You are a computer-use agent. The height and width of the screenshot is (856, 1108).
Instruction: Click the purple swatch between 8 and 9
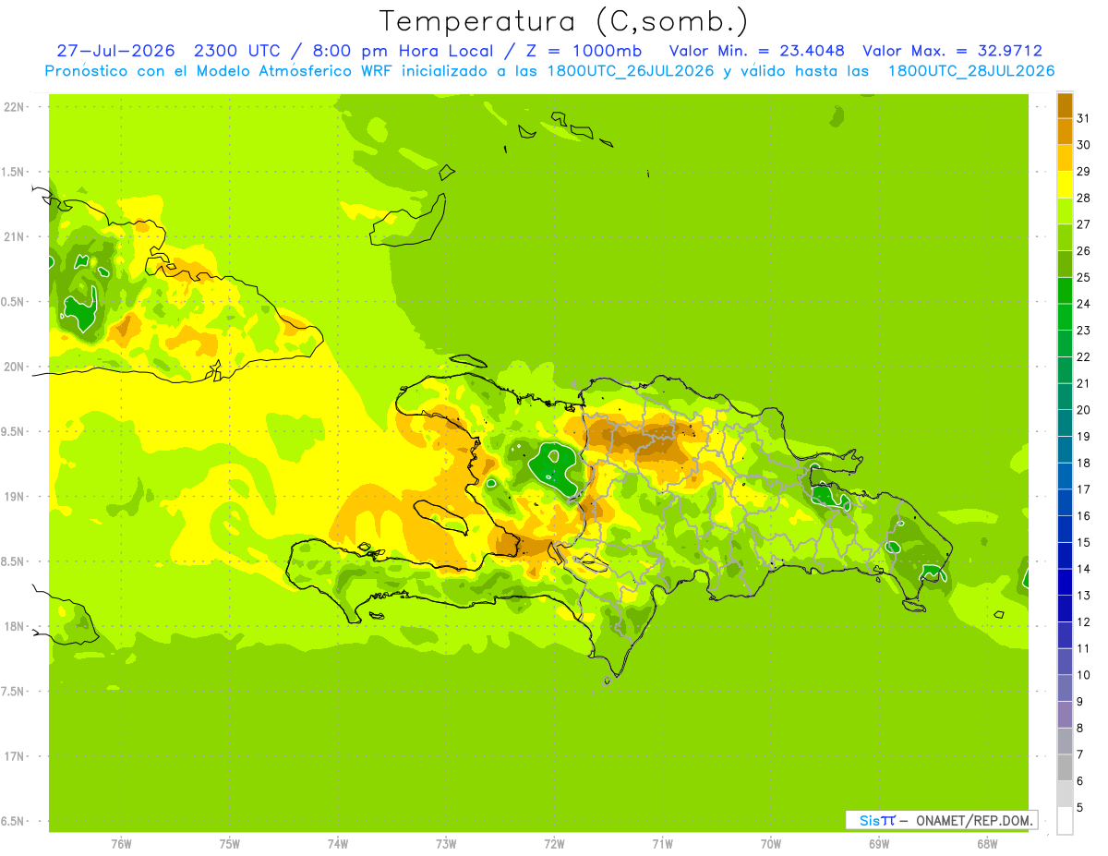click(1065, 715)
